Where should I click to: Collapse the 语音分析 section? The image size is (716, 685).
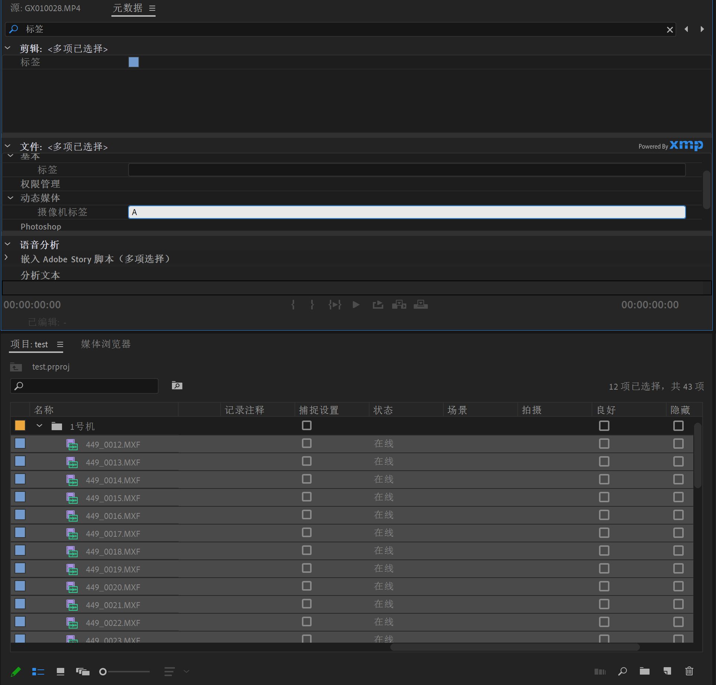tap(7, 244)
